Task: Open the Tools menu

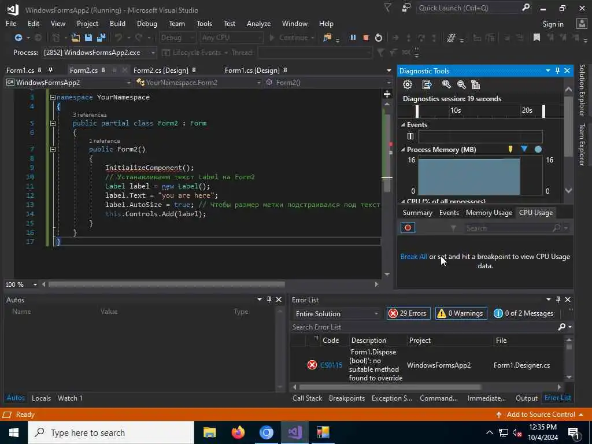Action: coord(204,23)
